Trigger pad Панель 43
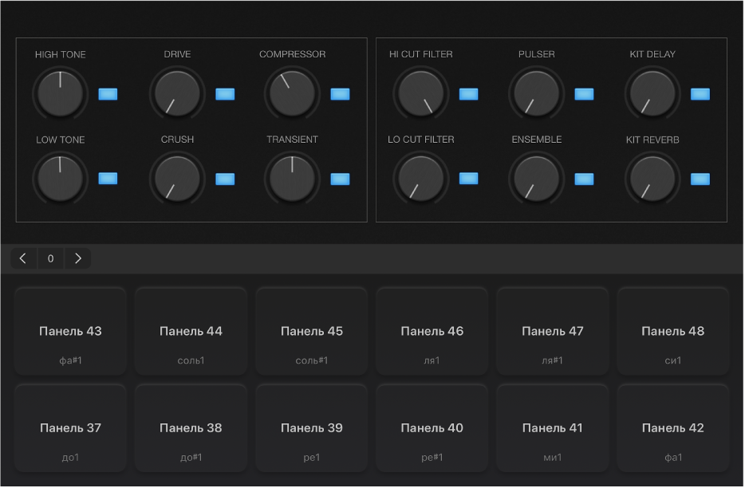This screenshot has height=488, width=745. coord(71,331)
